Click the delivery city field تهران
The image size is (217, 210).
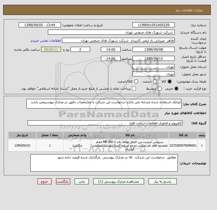(x=154, y=74)
